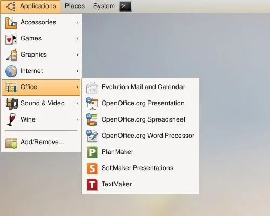The image size is (270, 216).
Task: Select the Sound & Video label
Action: click(43, 103)
